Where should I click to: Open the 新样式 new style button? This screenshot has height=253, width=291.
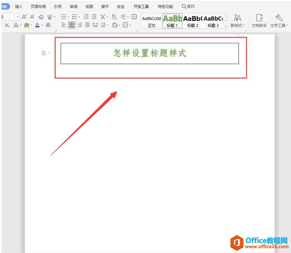coord(237,21)
